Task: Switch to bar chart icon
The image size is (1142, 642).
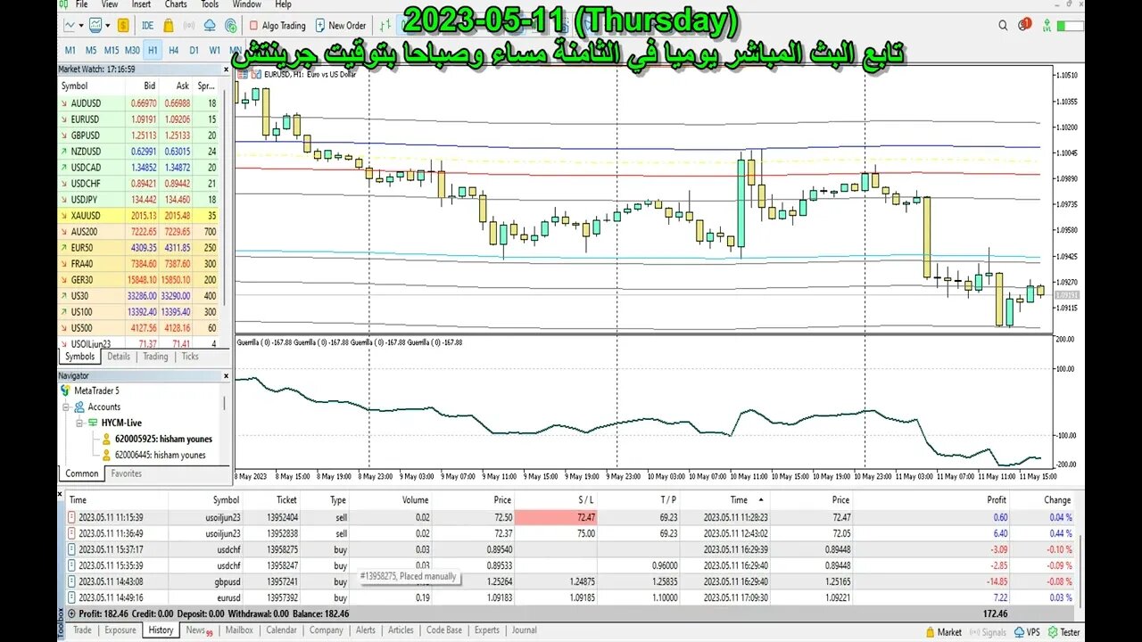Action: pyautogui.click(x=385, y=26)
